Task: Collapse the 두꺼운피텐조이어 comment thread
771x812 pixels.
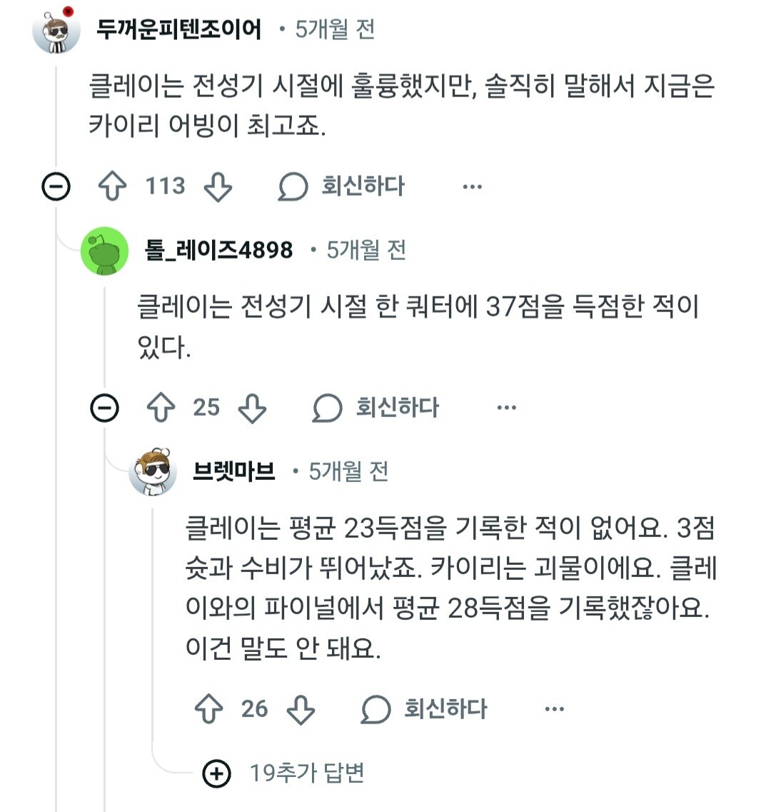Action: [56, 186]
